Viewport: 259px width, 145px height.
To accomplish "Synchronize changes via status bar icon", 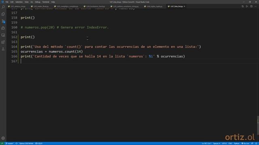I will (x=17, y=143).
